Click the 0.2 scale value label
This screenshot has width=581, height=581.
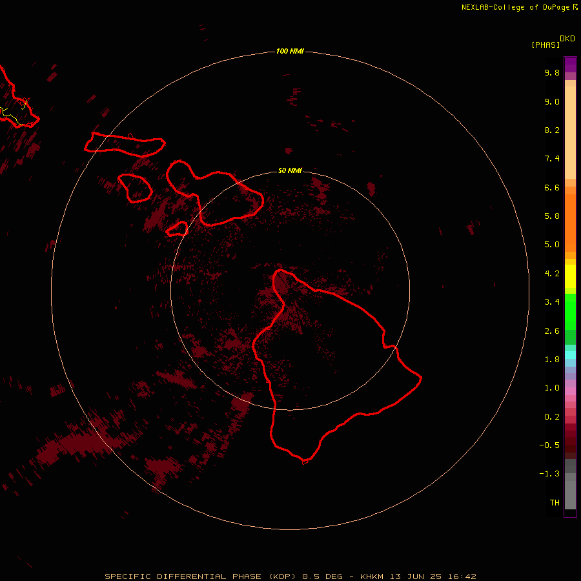(x=552, y=417)
